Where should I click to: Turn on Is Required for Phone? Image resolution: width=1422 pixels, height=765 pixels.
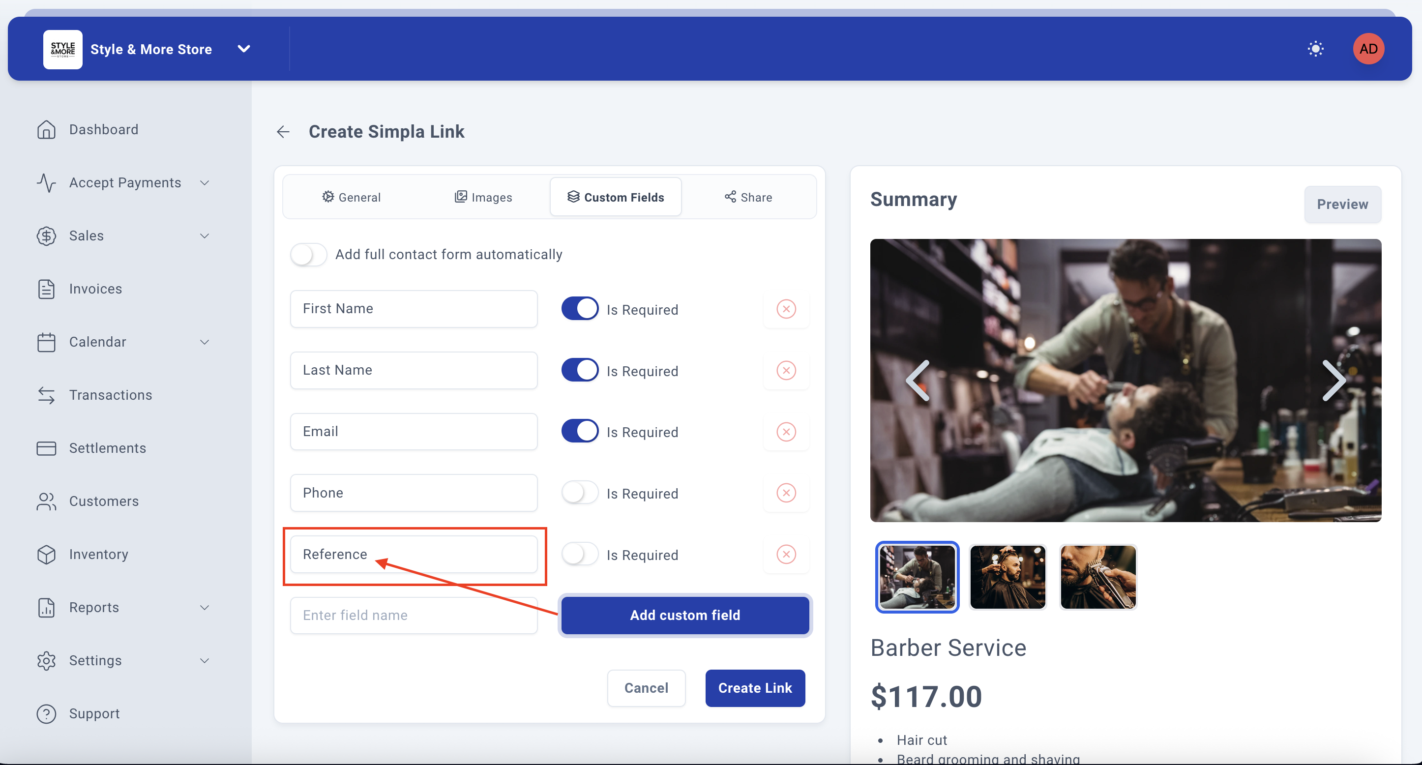[x=580, y=493]
